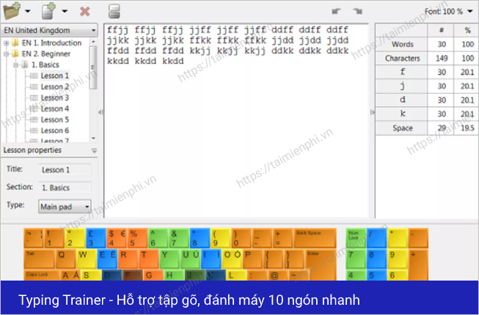Click the right statistics panel collapse handle
The height and width of the screenshot is (315, 479).
[372, 113]
